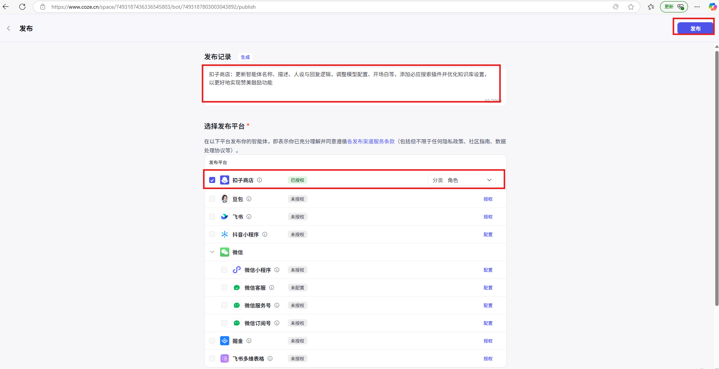The width and height of the screenshot is (719, 369).
Task: Click 配置 for 抖音小程序
Action: click(x=488, y=234)
